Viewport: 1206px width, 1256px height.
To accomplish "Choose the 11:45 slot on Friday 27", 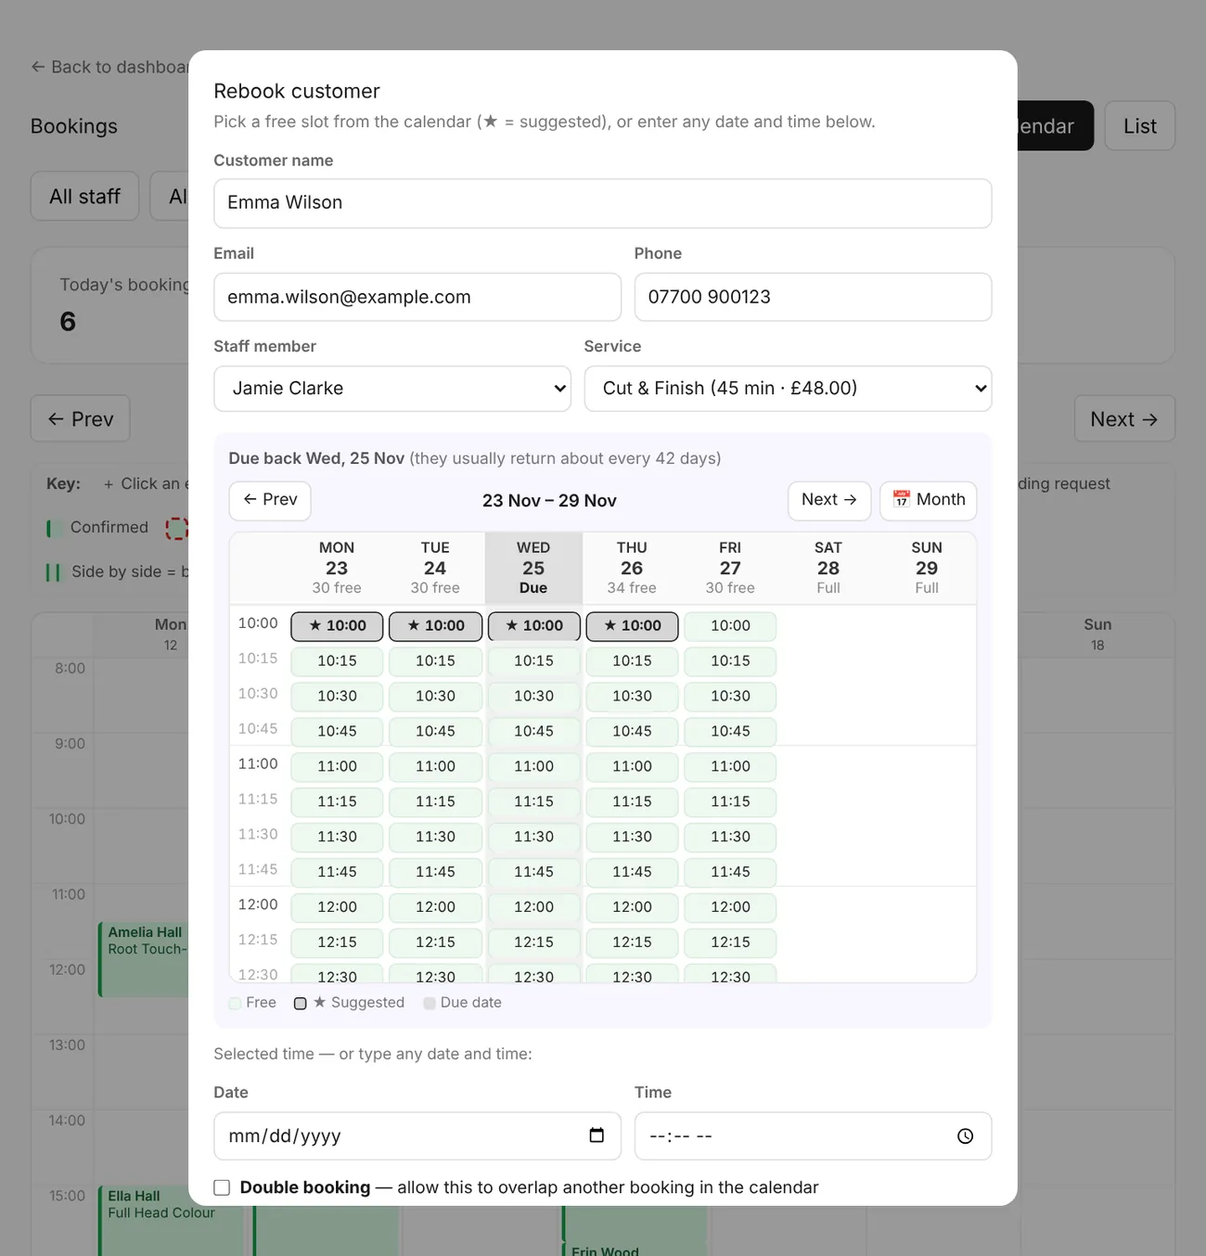I will point(730,872).
